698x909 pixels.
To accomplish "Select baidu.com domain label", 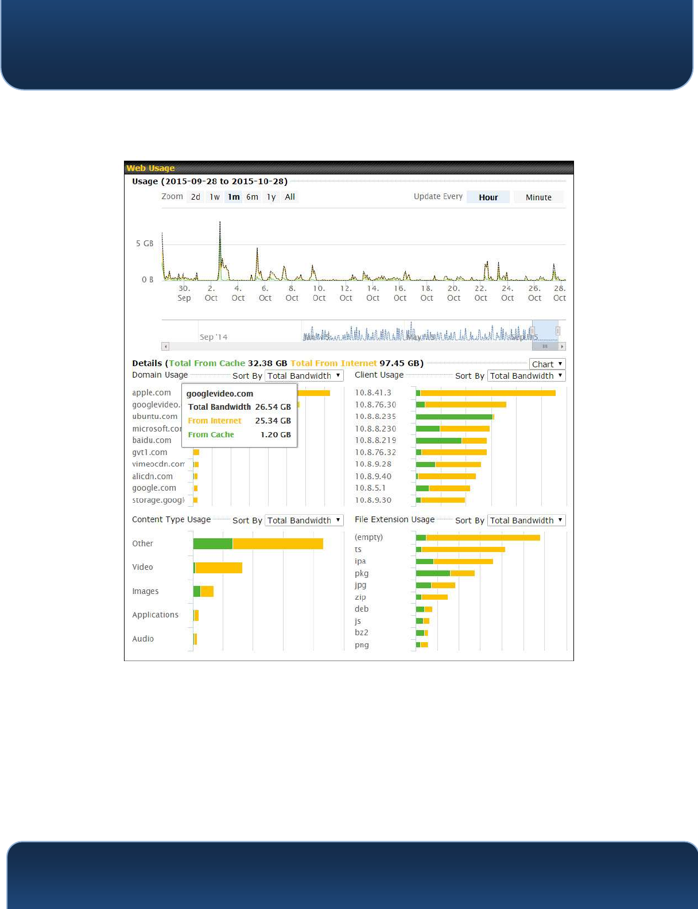I will (152, 440).
